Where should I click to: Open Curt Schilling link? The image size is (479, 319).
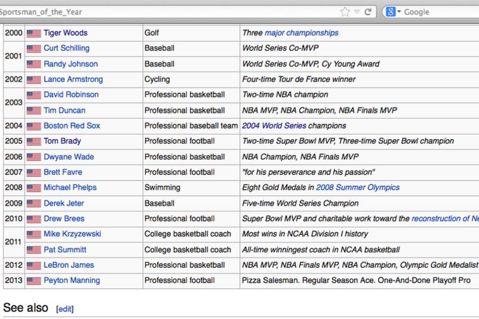(x=67, y=48)
